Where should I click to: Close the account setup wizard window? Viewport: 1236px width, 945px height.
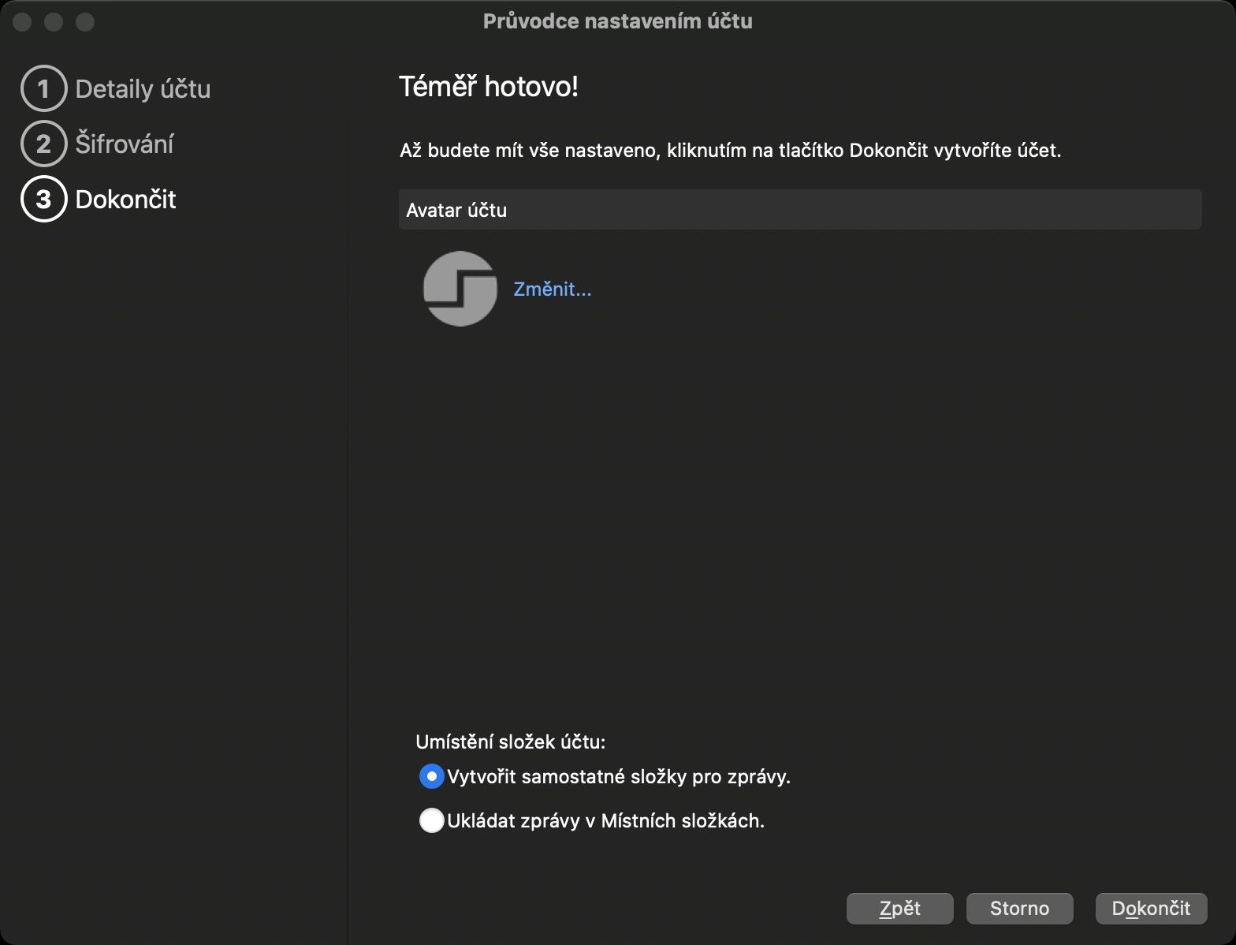coord(22,22)
